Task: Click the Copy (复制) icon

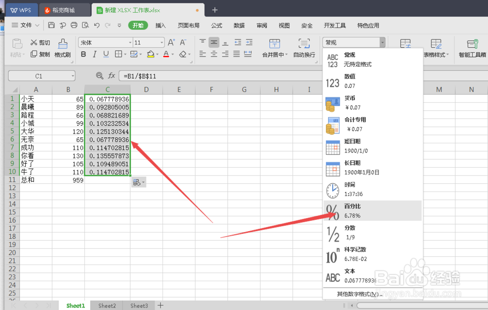Action: [x=34, y=54]
